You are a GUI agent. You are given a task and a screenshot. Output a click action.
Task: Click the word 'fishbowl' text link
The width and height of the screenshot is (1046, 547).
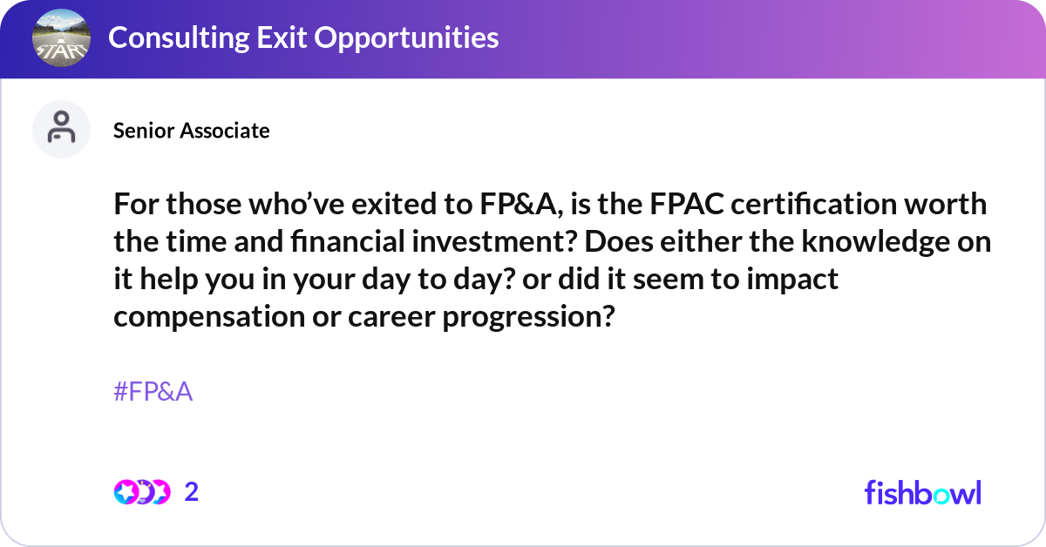[x=922, y=492]
